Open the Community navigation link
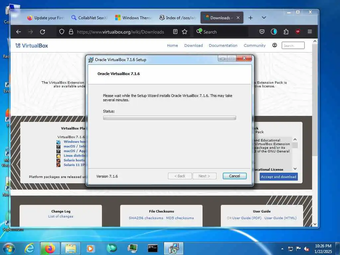This screenshot has height=255, width=340. pos(255,45)
